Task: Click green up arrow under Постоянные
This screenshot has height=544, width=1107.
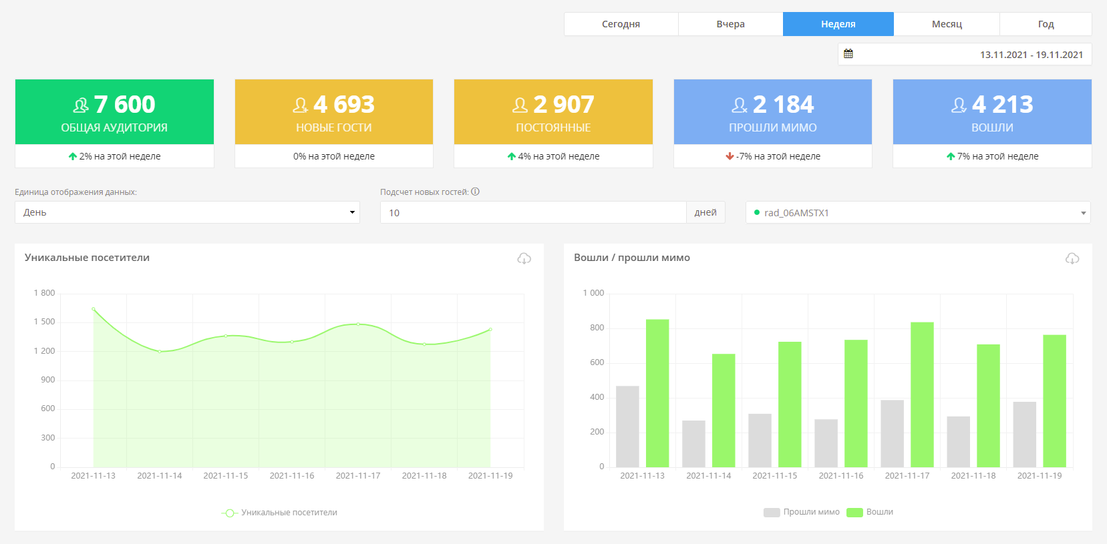Action: tap(511, 156)
